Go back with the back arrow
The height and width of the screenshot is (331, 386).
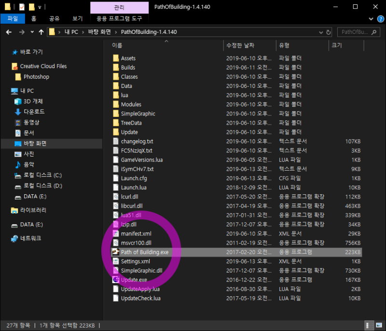coord(9,32)
